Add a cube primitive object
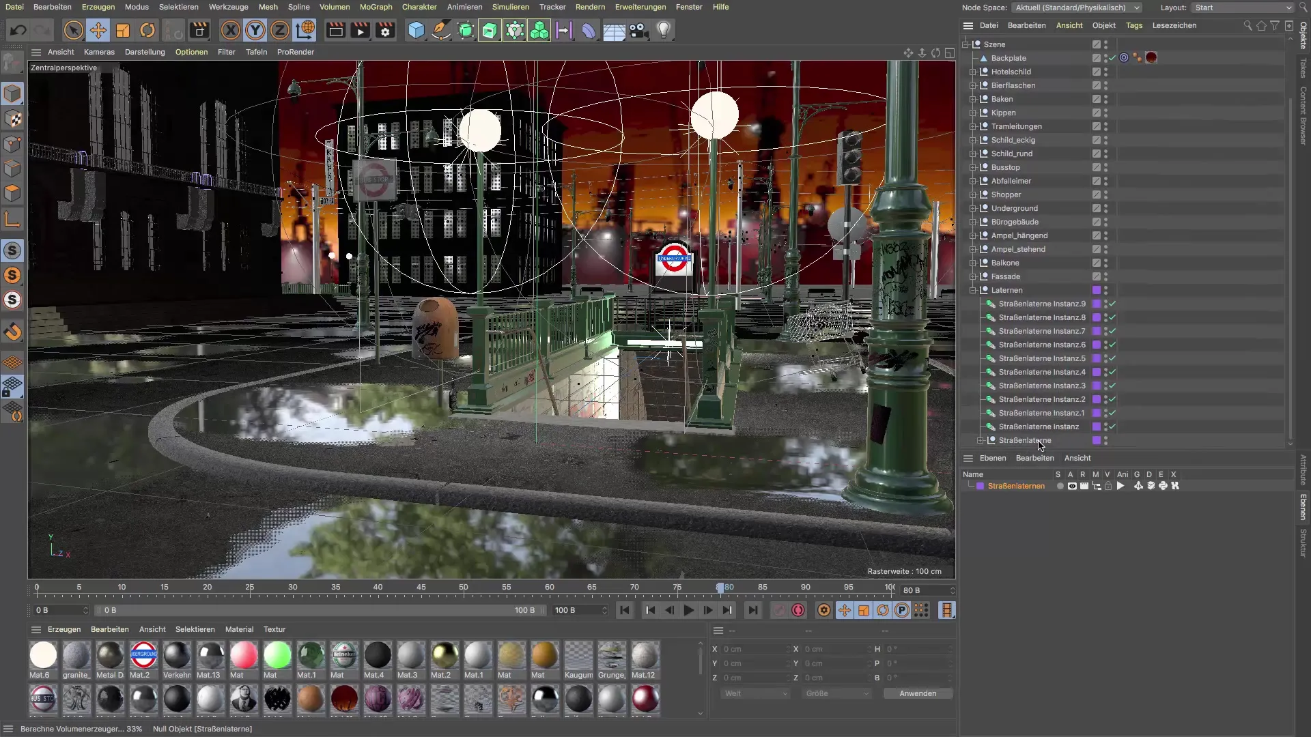The image size is (1311, 737). click(x=416, y=30)
